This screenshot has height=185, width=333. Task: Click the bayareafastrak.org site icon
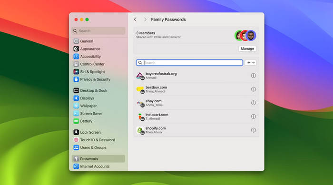(140, 76)
